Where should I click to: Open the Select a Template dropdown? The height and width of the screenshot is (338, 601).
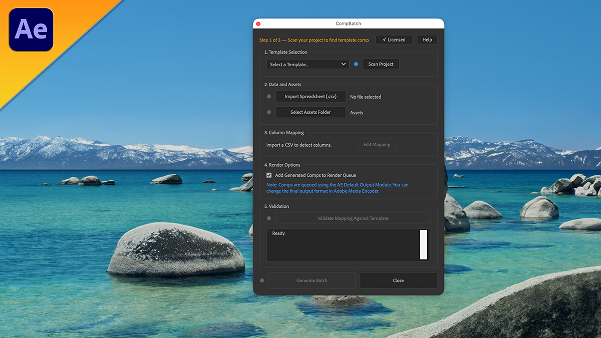308,64
